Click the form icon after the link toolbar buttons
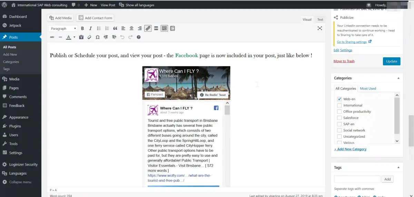The height and width of the screenshot is (197, 414). click(x=172, y=28)
